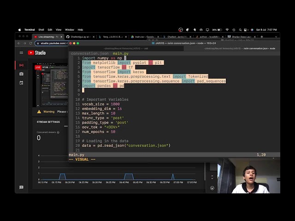Close the train.csv browser tab
The width and height of the screenshot is (295, 221).
coord(158,37)
